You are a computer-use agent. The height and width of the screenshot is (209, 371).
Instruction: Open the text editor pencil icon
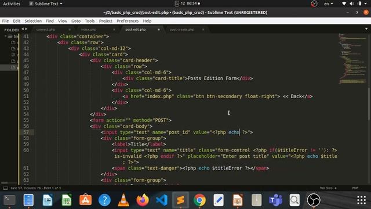(219, 200)
